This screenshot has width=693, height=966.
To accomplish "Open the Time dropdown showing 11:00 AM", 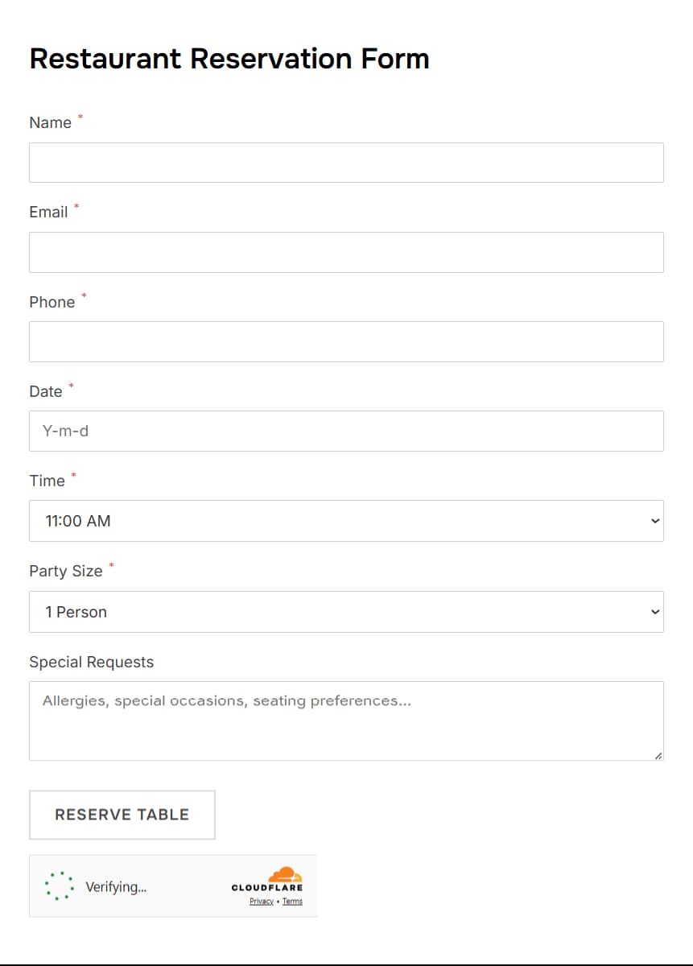I will tap(346, 521).
